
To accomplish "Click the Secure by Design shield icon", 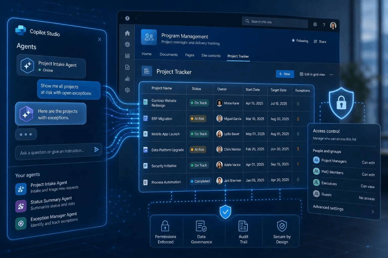I will pos(282,226).
